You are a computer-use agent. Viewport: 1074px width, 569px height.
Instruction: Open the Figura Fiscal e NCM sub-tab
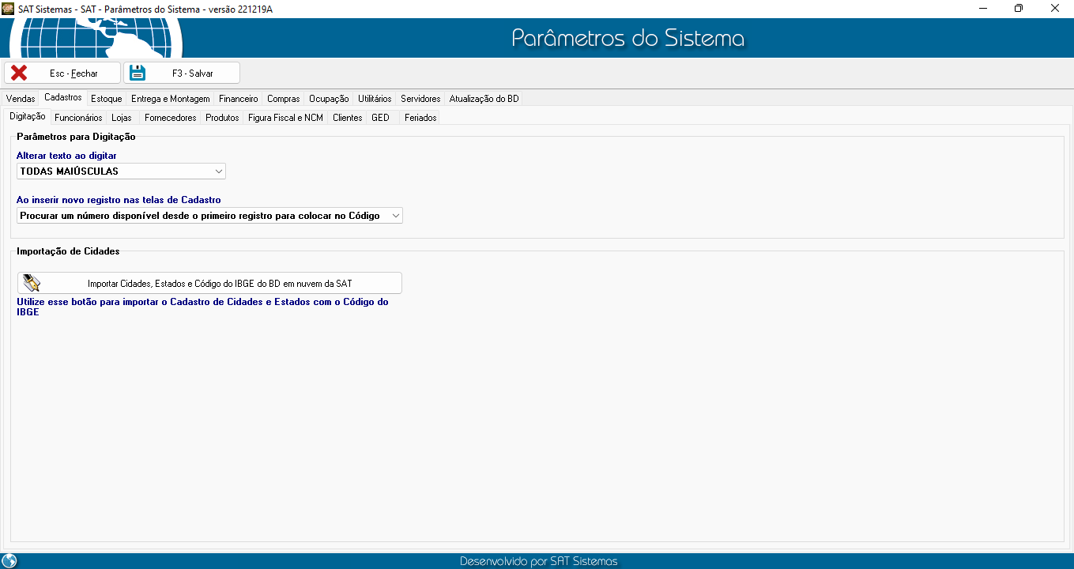pos(285,118)
